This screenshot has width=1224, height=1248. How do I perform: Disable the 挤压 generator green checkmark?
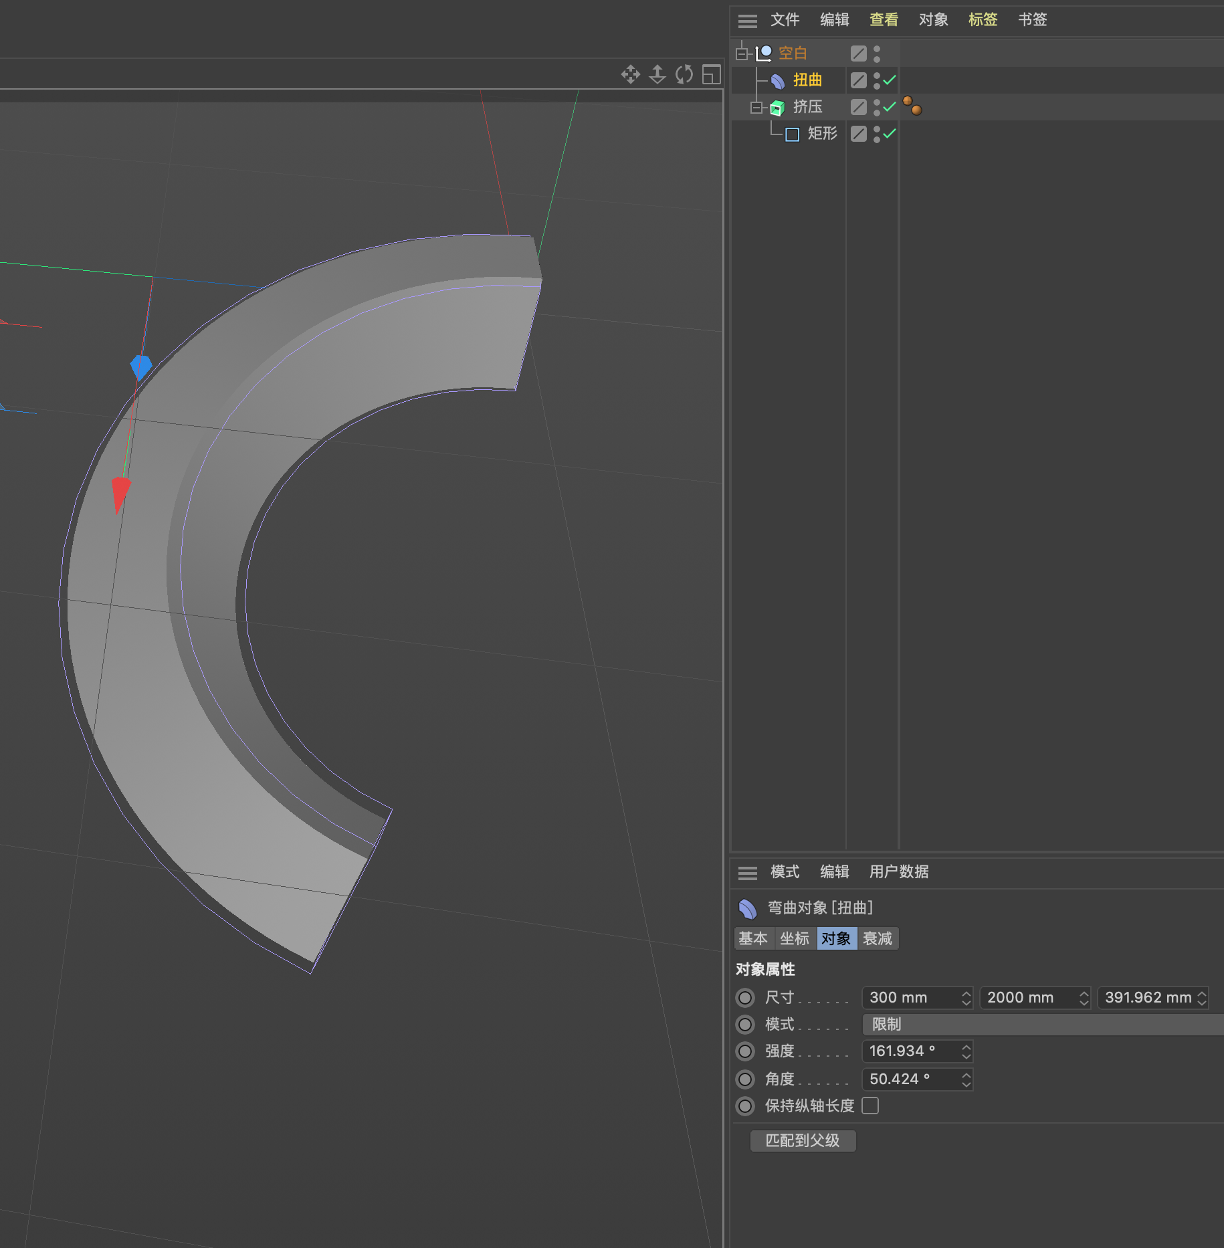coord(890,107)
